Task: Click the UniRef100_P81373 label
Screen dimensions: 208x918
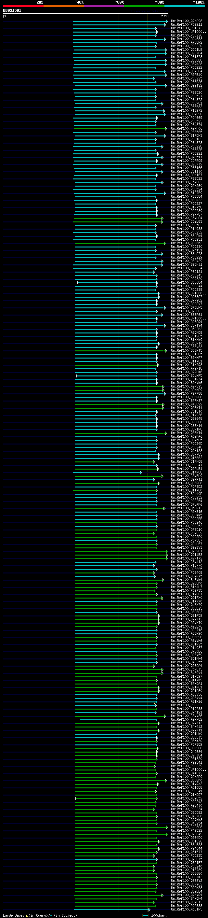Action: [x=187, y=57]
